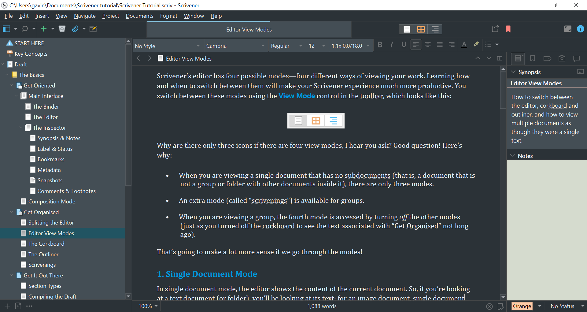The width and height of the screenshot is (587, 312).
Task: Open the Regular font weight dropdown
Action: coord(287,46)
